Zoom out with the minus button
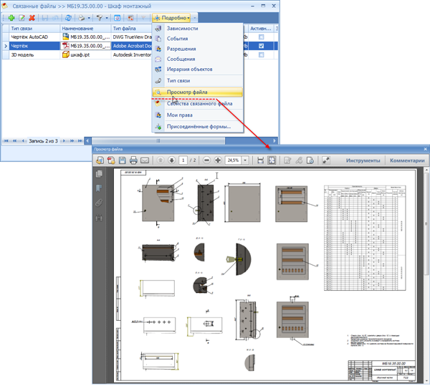 (x=206, y=160)
